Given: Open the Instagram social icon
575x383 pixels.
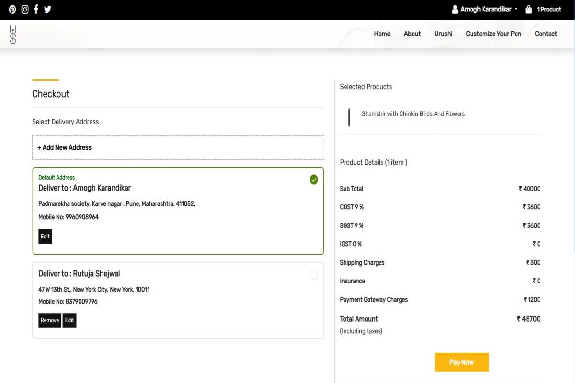Looking at the screenshot, I should [x=25, y=10].
